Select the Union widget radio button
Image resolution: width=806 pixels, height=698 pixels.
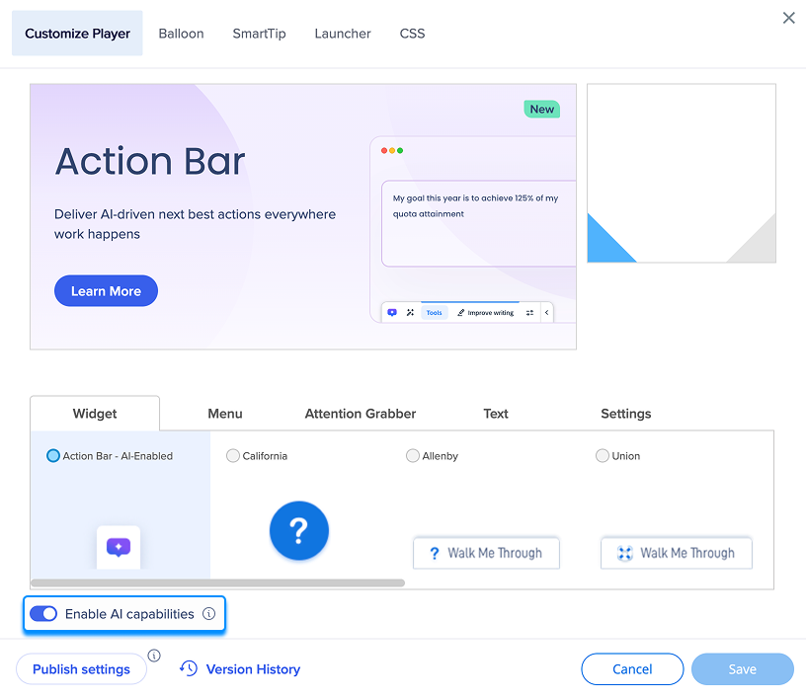click(x=603, y=456)
